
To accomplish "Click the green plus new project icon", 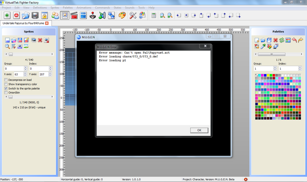I will tap(7, 15).
